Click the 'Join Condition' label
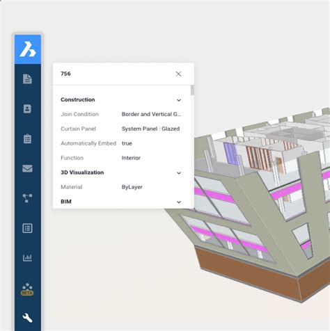The image size is (330, 331). coord(79,114)
